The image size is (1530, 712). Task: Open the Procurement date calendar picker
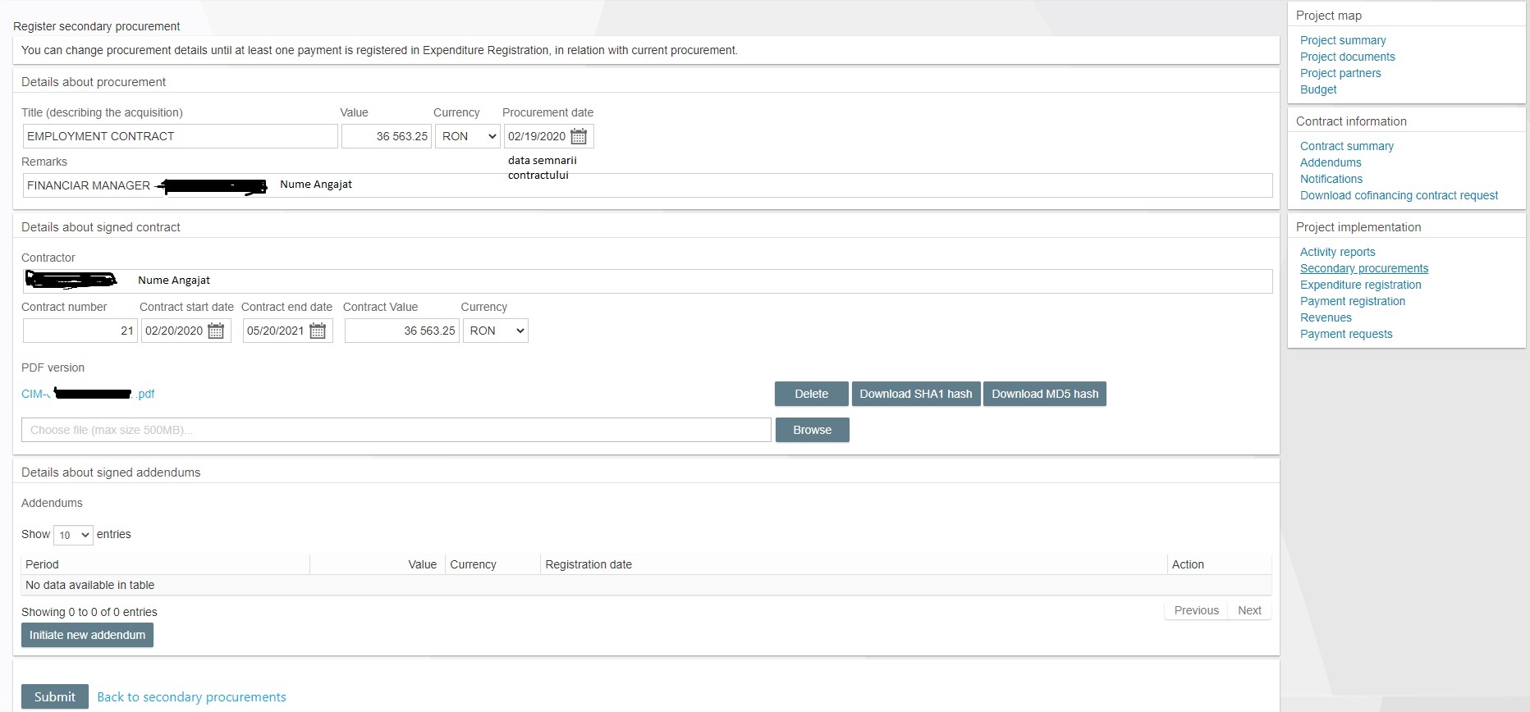(x=579, y=137)
